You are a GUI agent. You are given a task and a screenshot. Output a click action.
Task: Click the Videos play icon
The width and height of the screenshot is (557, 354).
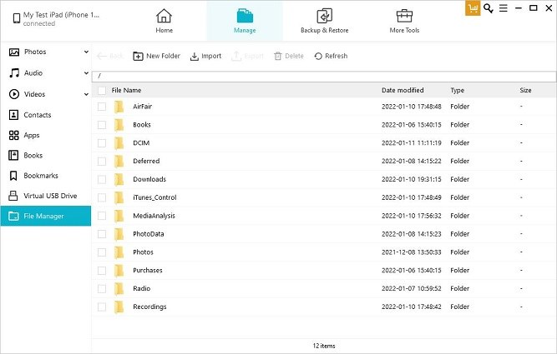click(x=14, y=94)
